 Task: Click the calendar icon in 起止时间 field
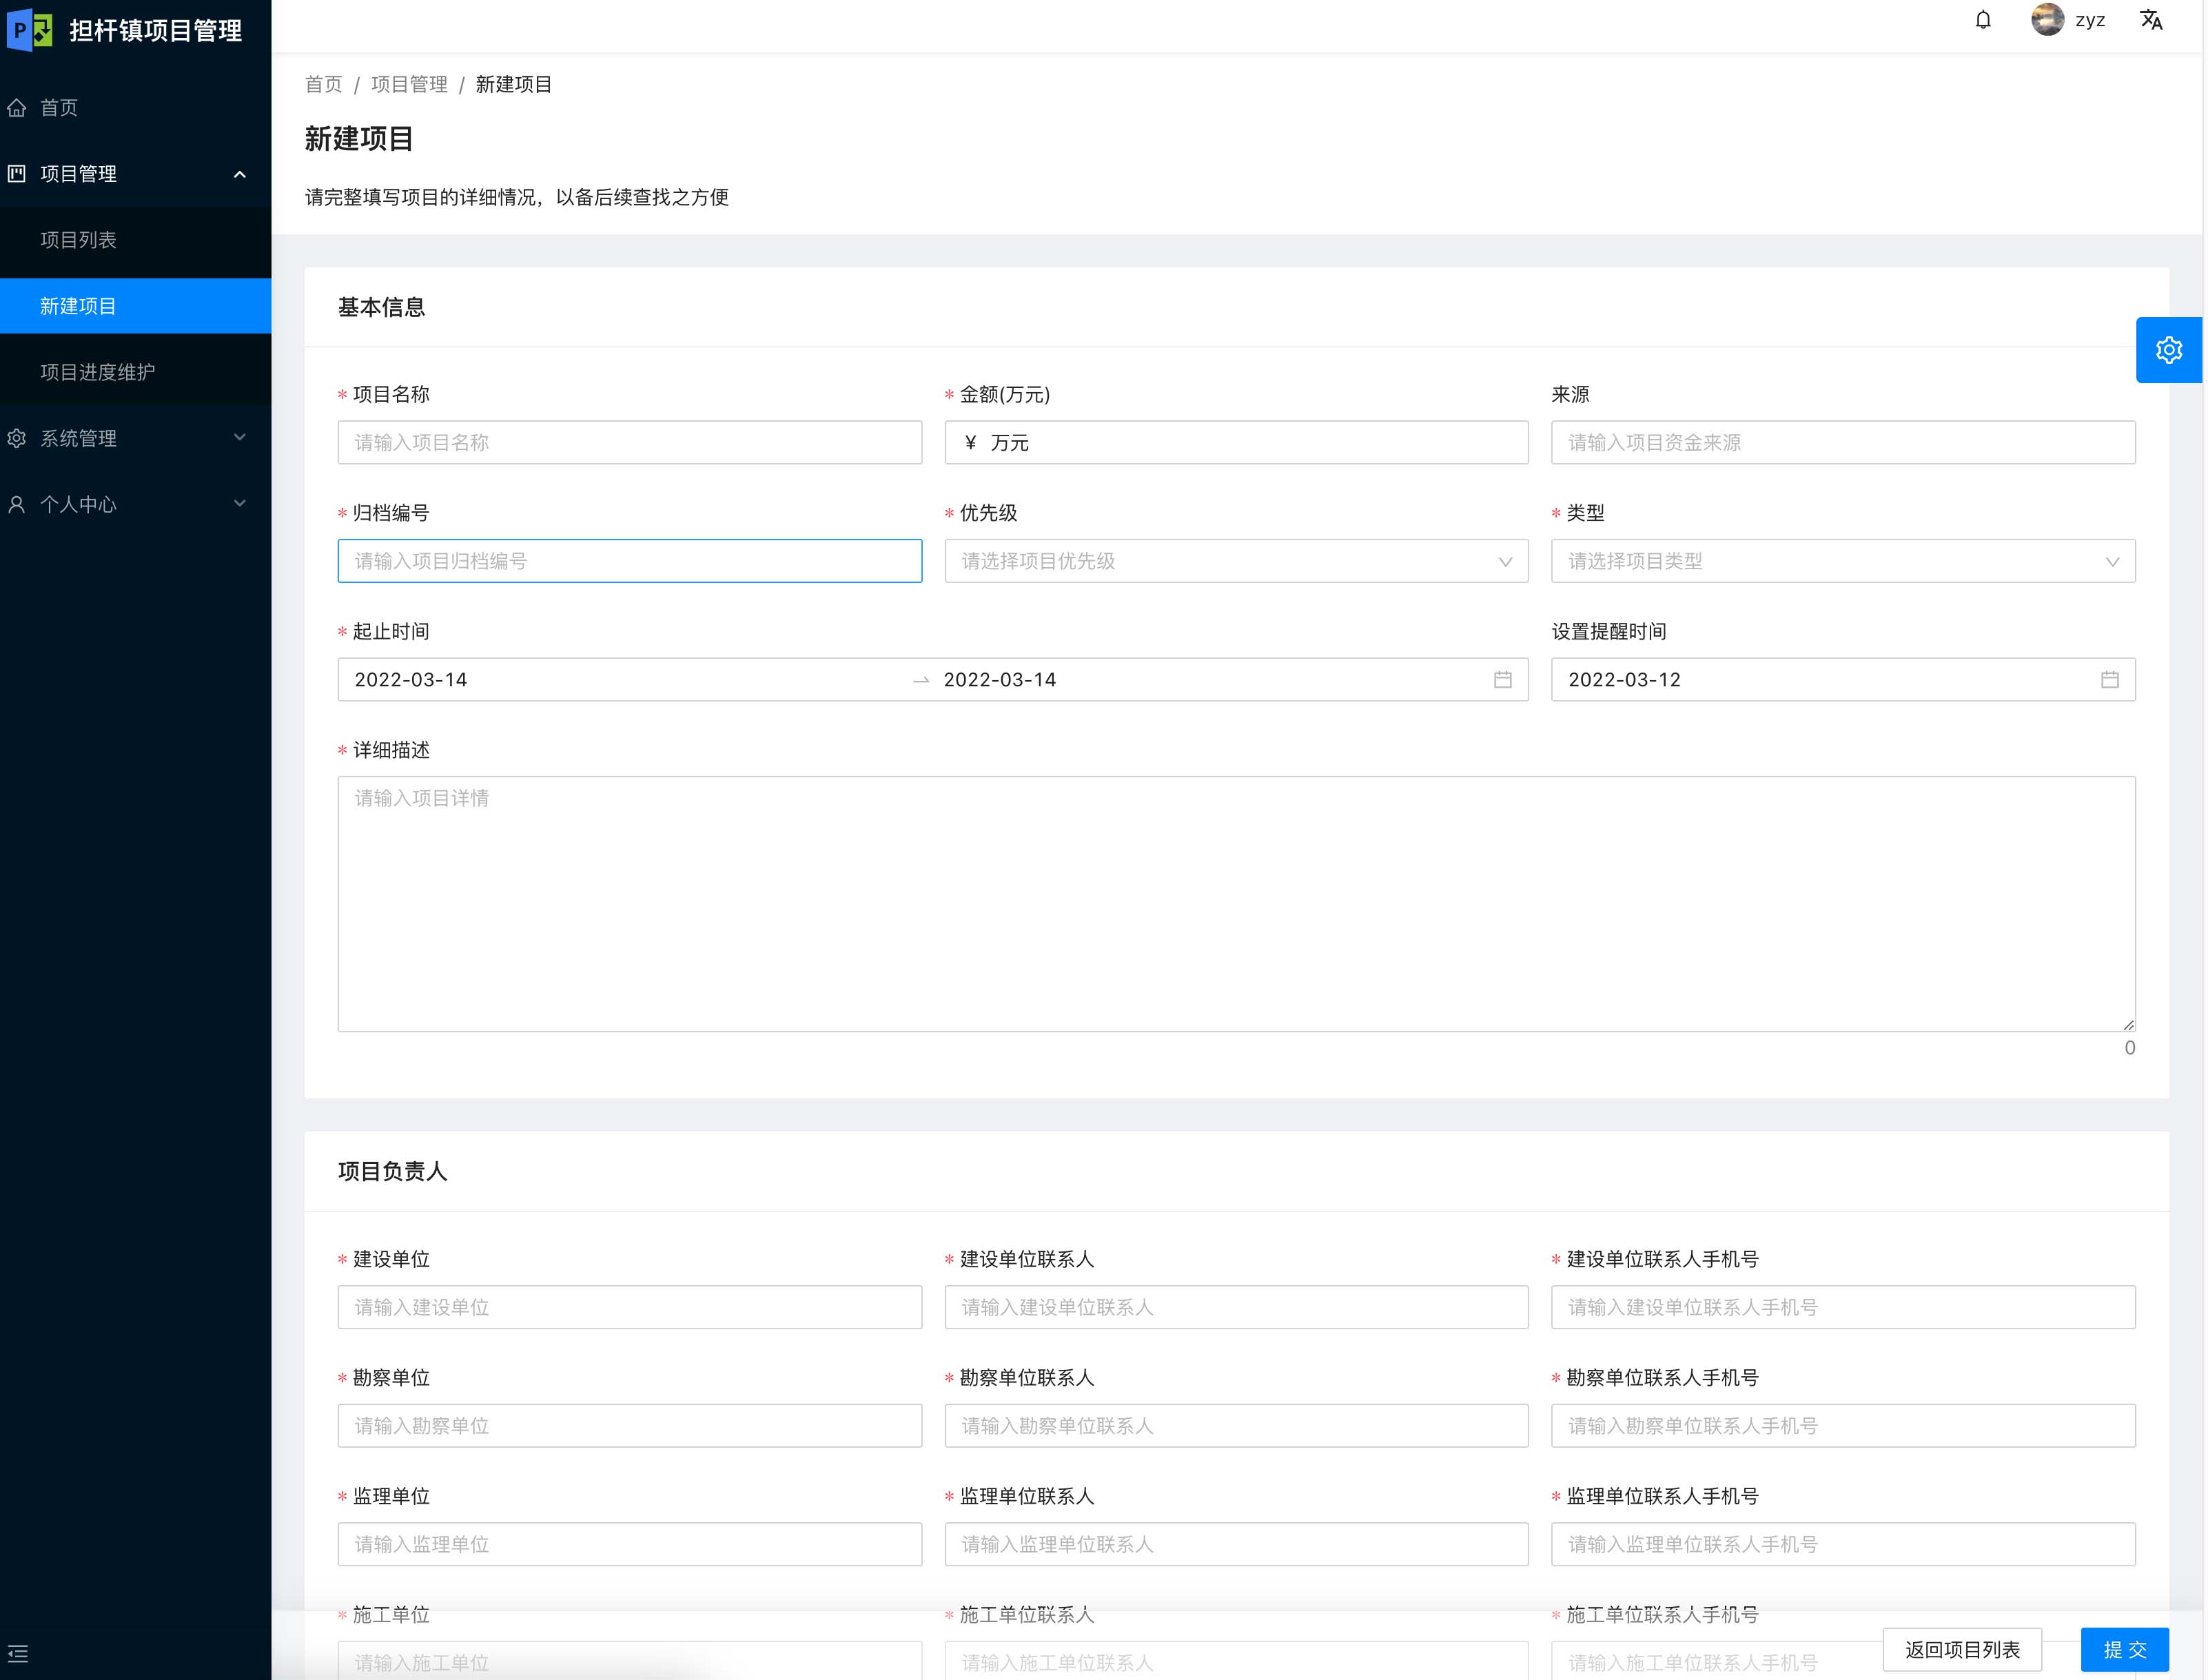pos(1502,680)
